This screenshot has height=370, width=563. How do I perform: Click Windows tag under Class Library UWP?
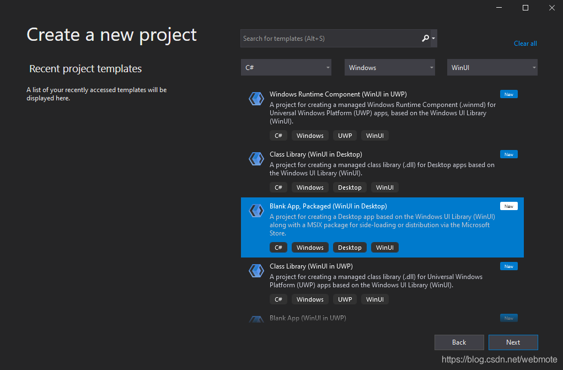tap(310, 299)
